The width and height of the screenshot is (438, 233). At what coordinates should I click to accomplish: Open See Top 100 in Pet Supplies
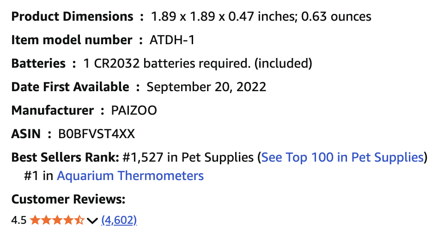(x=342, y=157)
